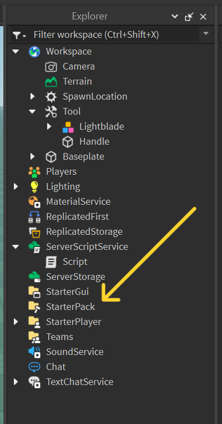The width and height of the screenshot is (222, 424).
Task: Click the green Terrain icon
Action: click(x=51, y=81)
